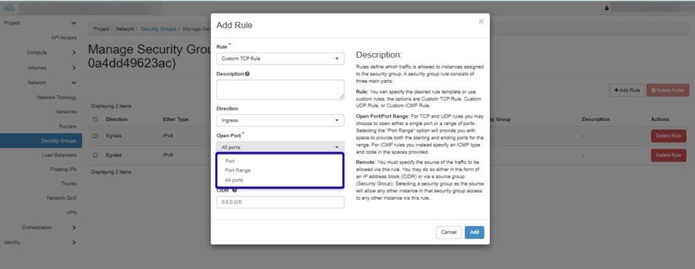Click the IPv4 cell in the first row
Image resolution: width=695 pixels, height=269 pixels.
click(168, 136)
